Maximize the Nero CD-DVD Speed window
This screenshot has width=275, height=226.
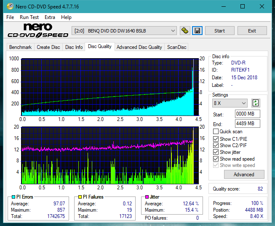tap(243, 6)
